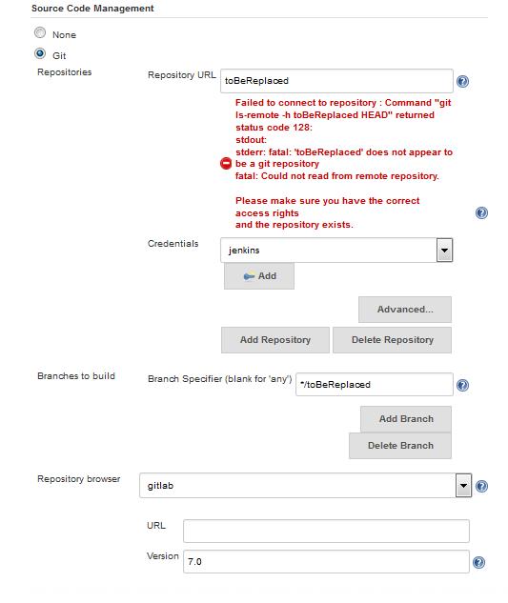Click the red error icon by the message
The image size is (508, 603).
[x=226, y=164]
